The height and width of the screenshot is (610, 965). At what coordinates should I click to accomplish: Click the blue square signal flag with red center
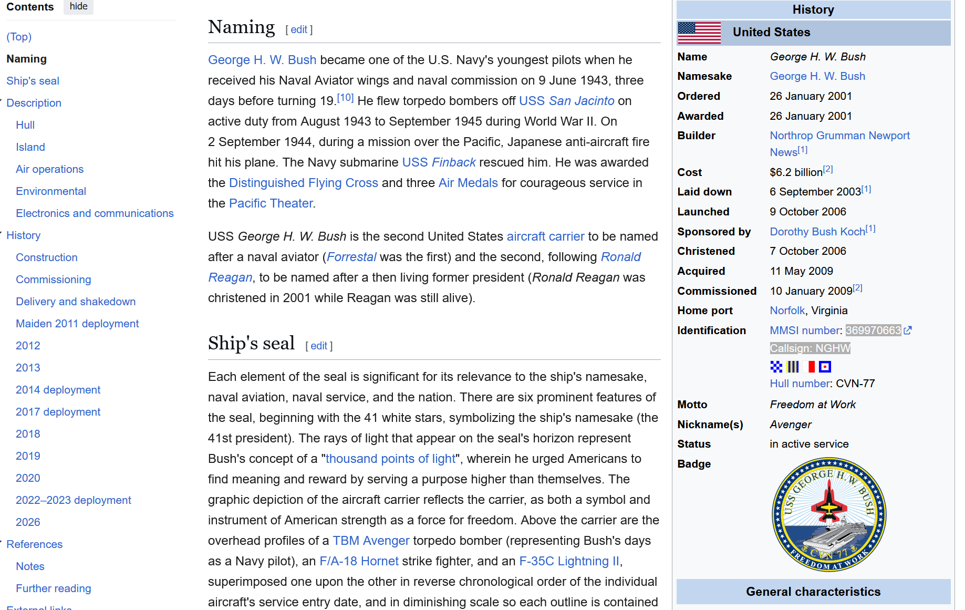tap(825, 367)
